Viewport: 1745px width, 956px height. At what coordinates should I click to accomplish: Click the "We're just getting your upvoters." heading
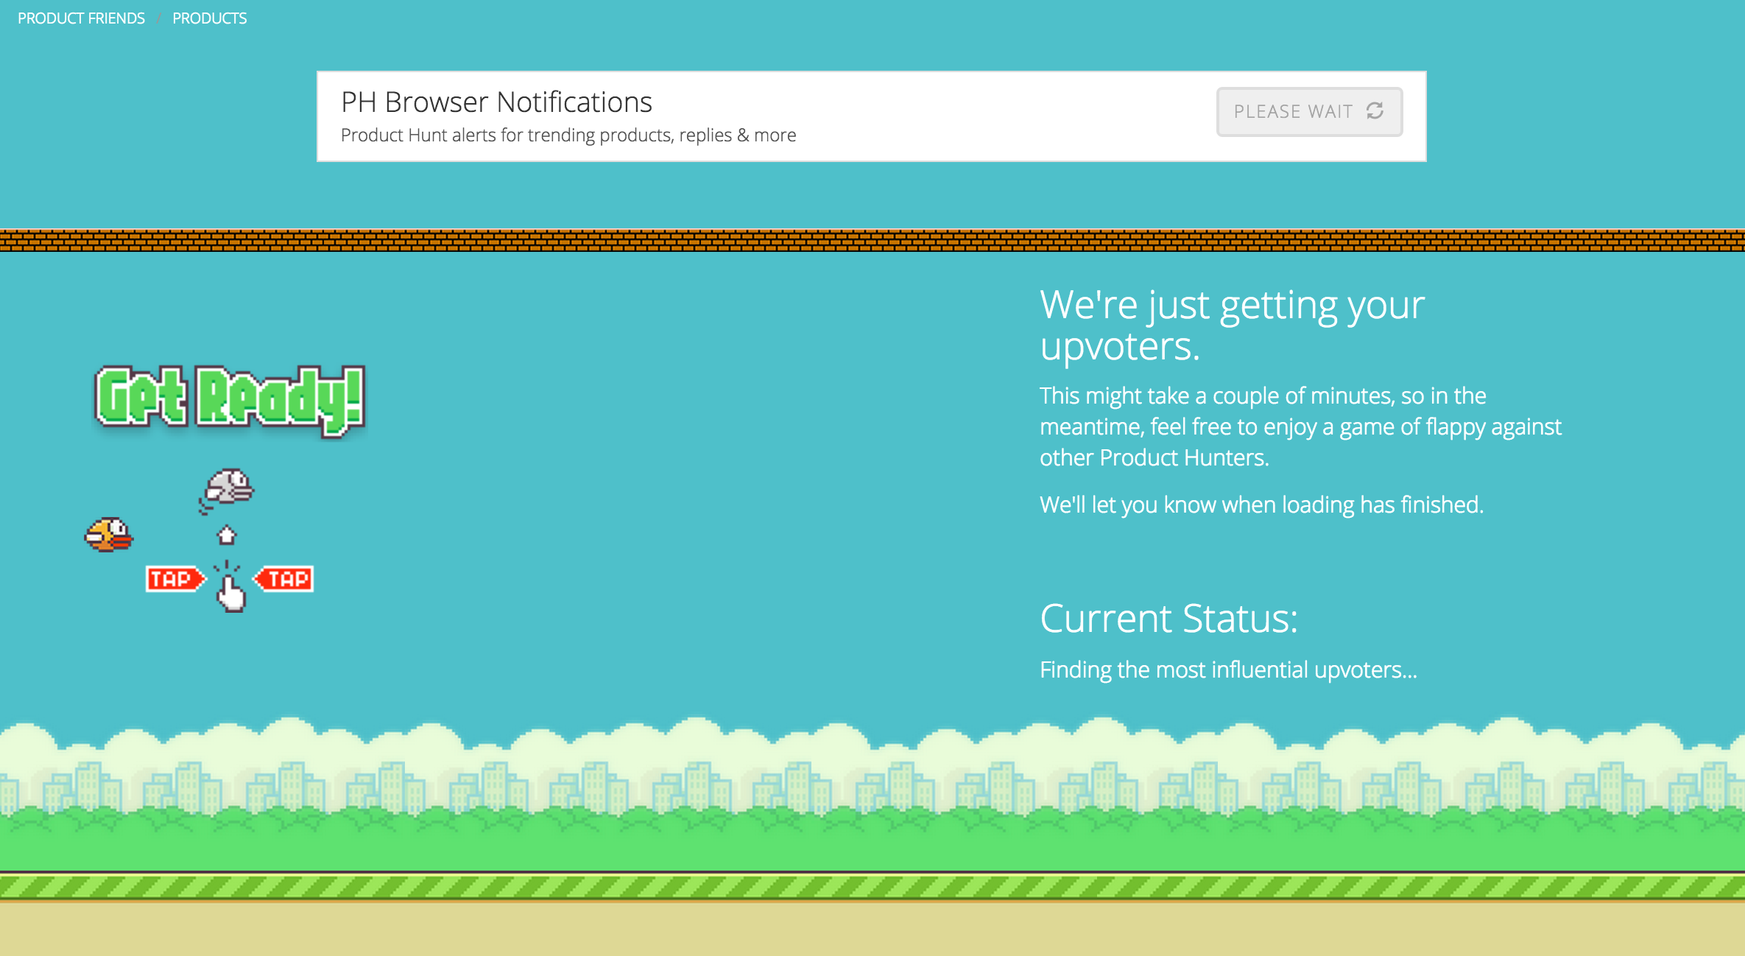click(x=1232, y=325)
